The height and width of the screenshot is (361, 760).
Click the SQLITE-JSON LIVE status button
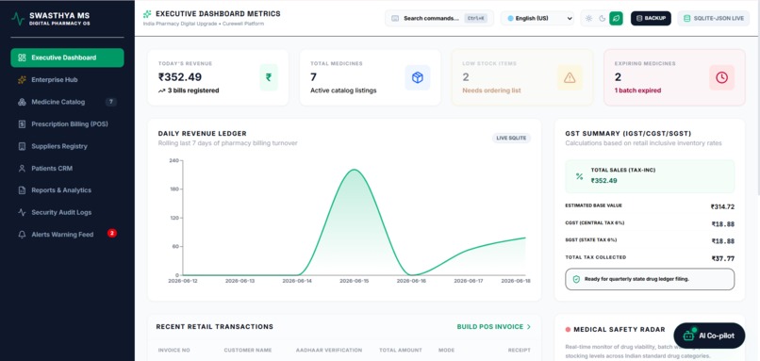[714, 19]
